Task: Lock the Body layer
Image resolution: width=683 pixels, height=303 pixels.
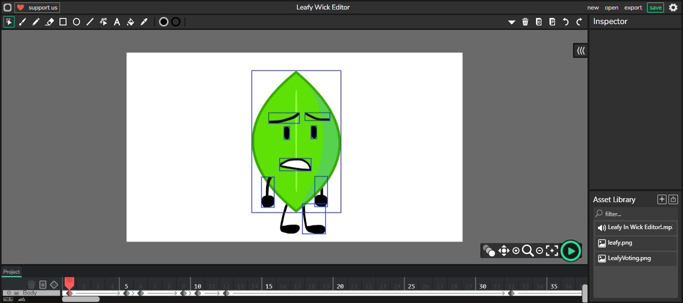Action: 16,293
